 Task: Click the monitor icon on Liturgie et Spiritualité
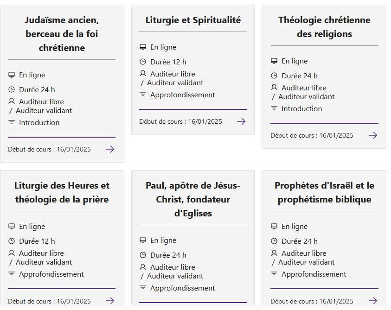(142, 47)
